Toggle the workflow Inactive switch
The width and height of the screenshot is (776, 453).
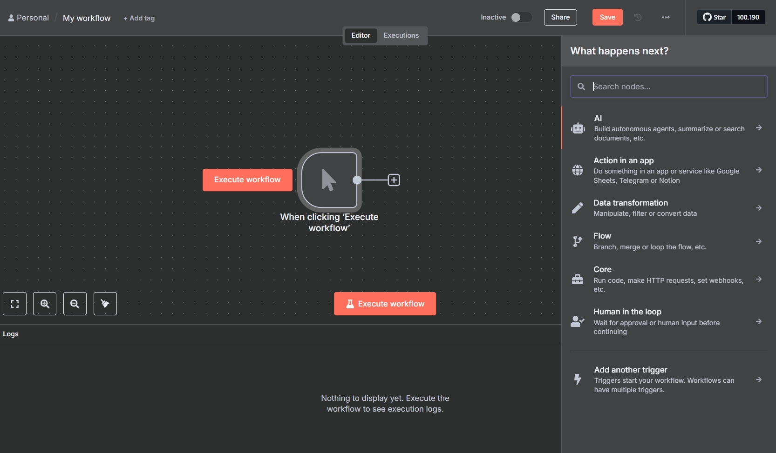click(521, 17)
